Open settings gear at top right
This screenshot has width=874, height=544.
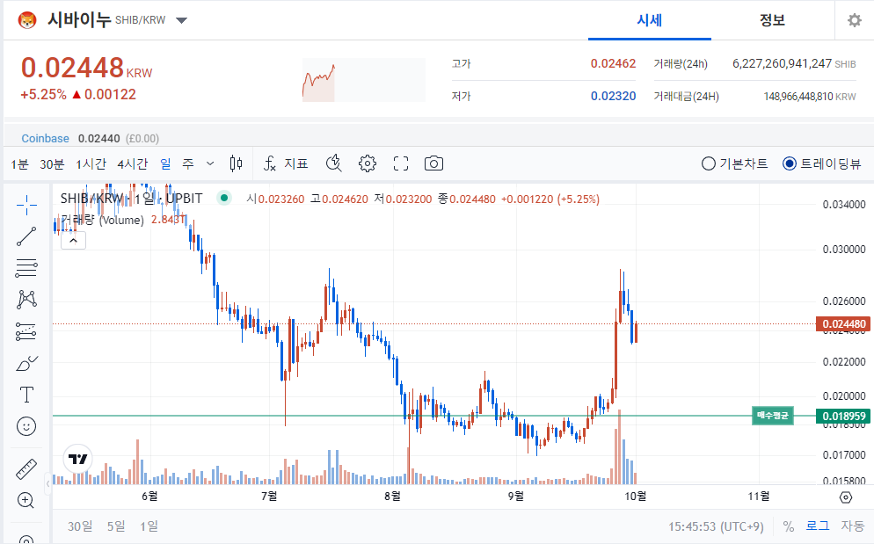pyautogui.click(x=854, y=20)
